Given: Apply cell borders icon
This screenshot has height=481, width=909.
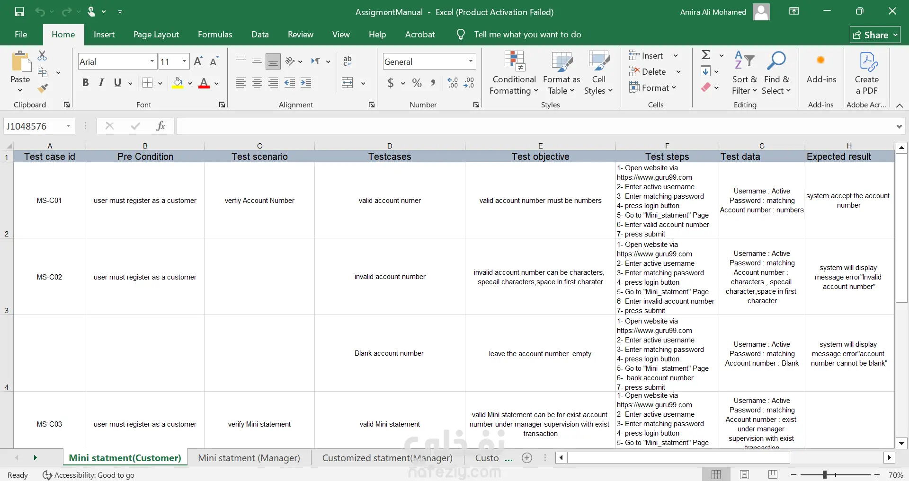Looking at the screenshot, I should click(148, 83).
